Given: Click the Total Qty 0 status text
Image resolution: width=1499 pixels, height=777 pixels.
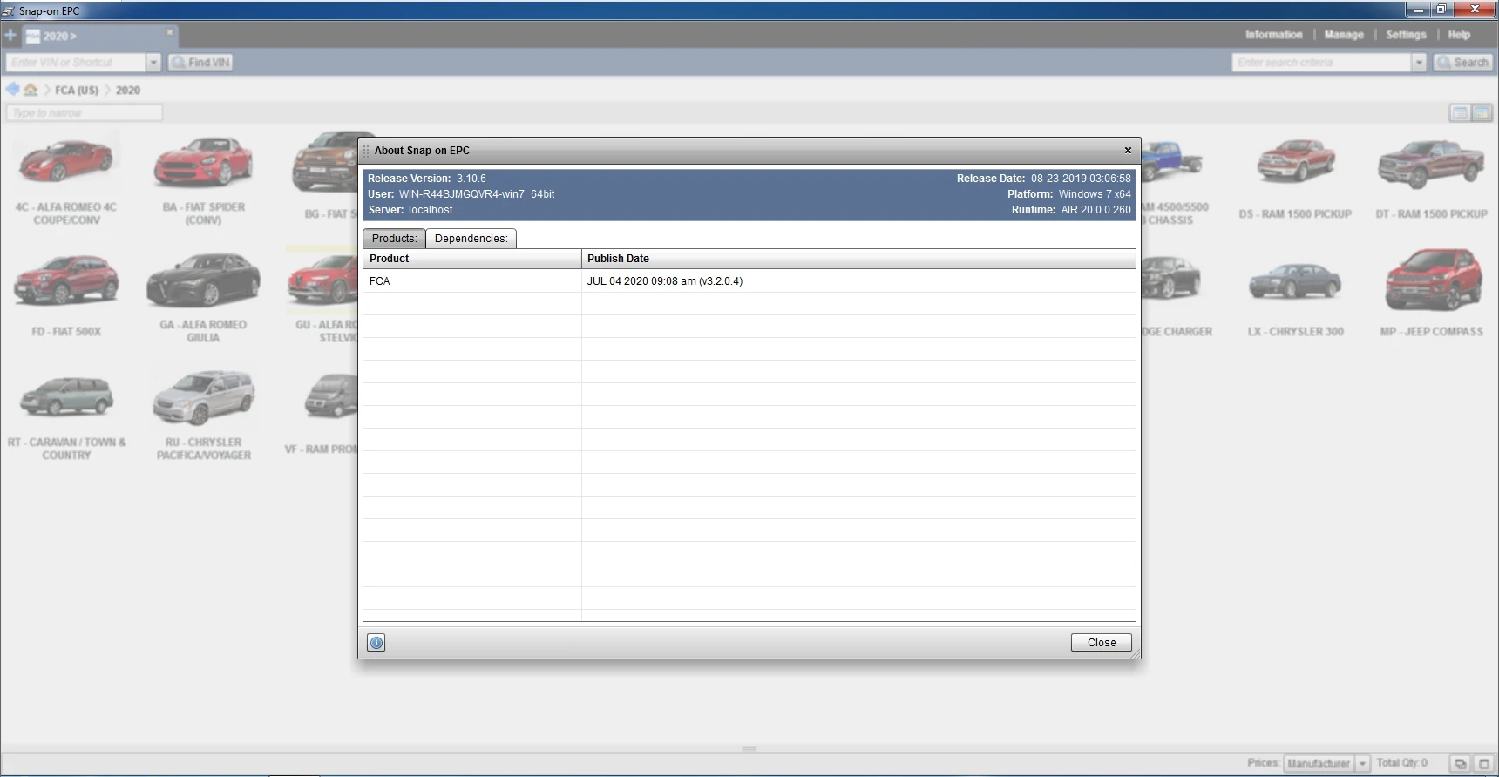Looking at the screenshot, I should [x=1401, y=763].
